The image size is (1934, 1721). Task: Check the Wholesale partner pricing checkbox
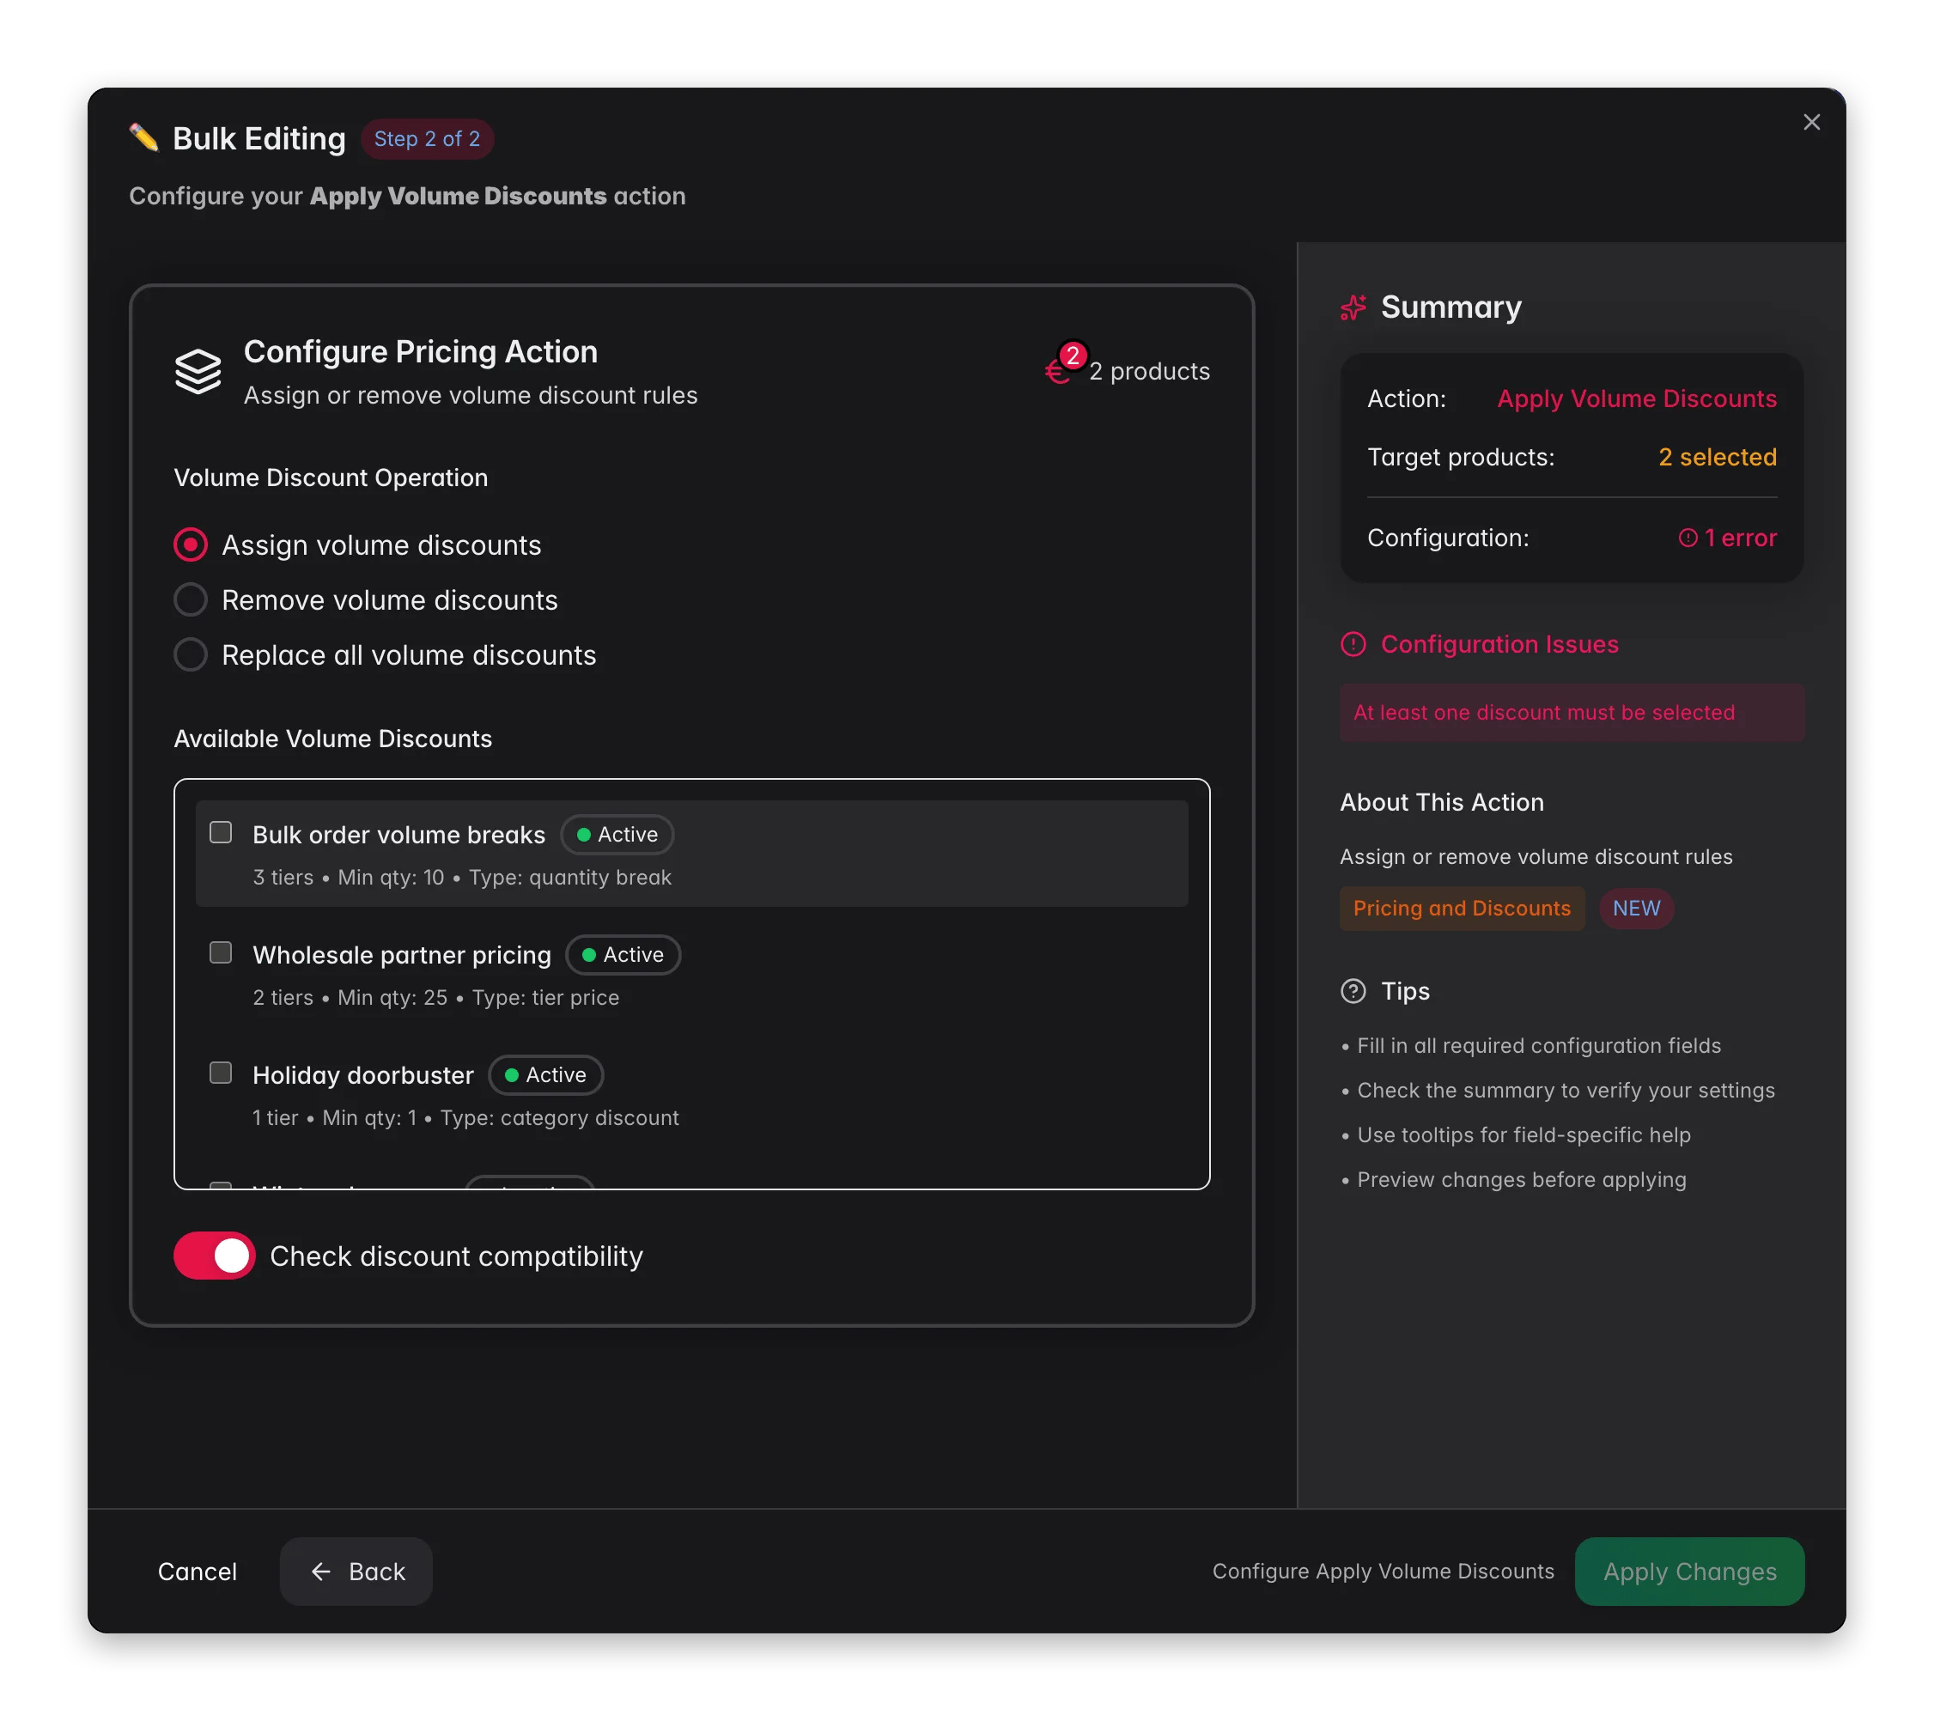(221, 952)
